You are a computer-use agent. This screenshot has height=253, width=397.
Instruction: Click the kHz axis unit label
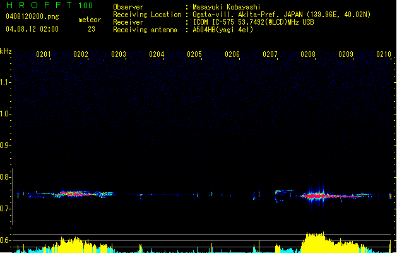6,51
